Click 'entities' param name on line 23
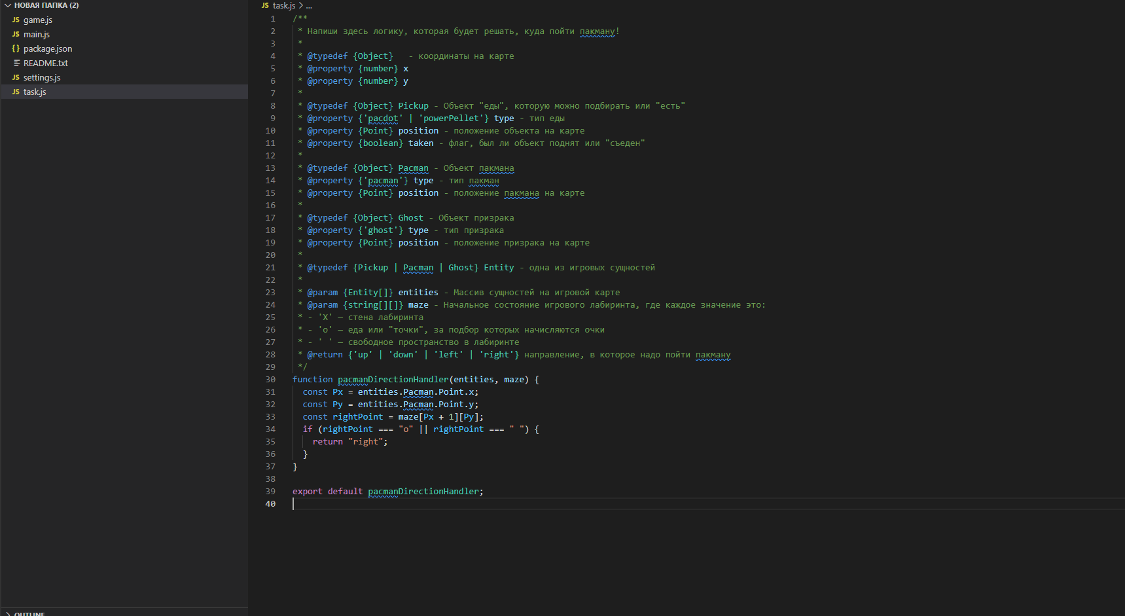The height and width of the screenshot is (616, 1125). coord(418,293)
